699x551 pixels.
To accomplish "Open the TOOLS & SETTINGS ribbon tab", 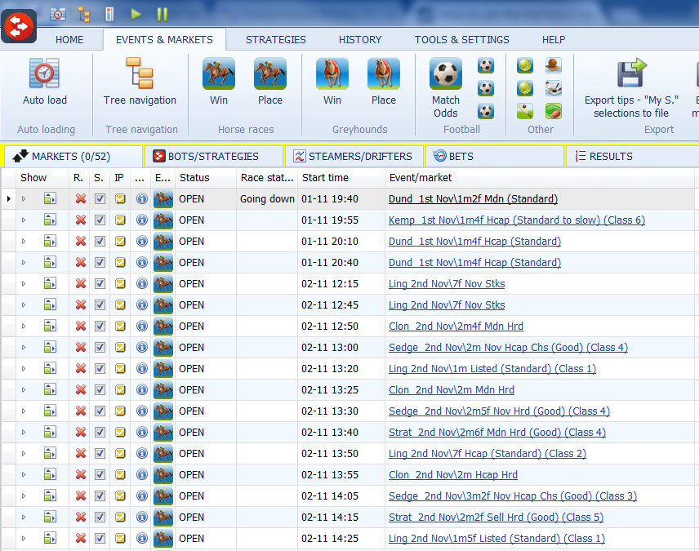I will (x=462, y=40).
